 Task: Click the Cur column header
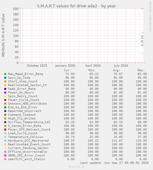[x=67, y=70]
